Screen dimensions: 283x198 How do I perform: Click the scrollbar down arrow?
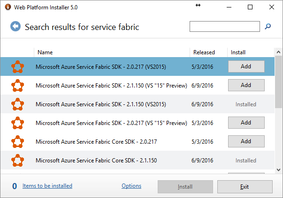(278, 170)
